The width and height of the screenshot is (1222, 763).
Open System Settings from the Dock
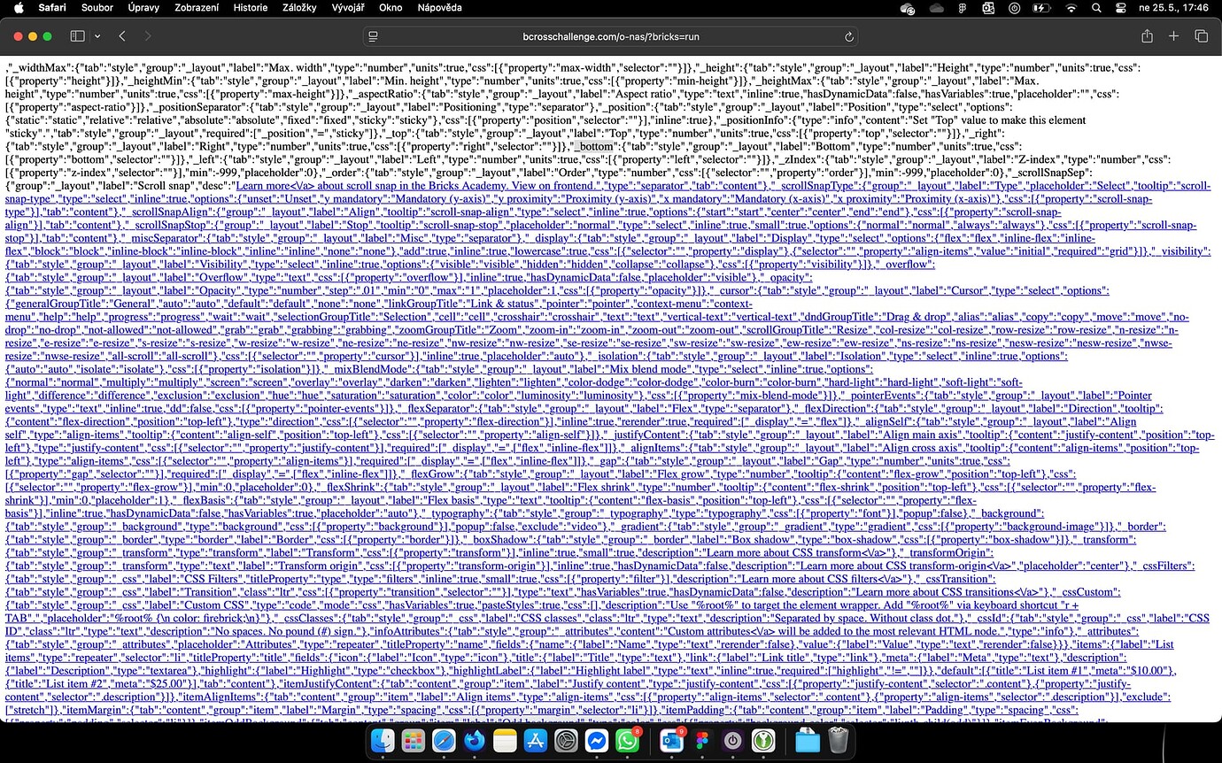[566, 741]
